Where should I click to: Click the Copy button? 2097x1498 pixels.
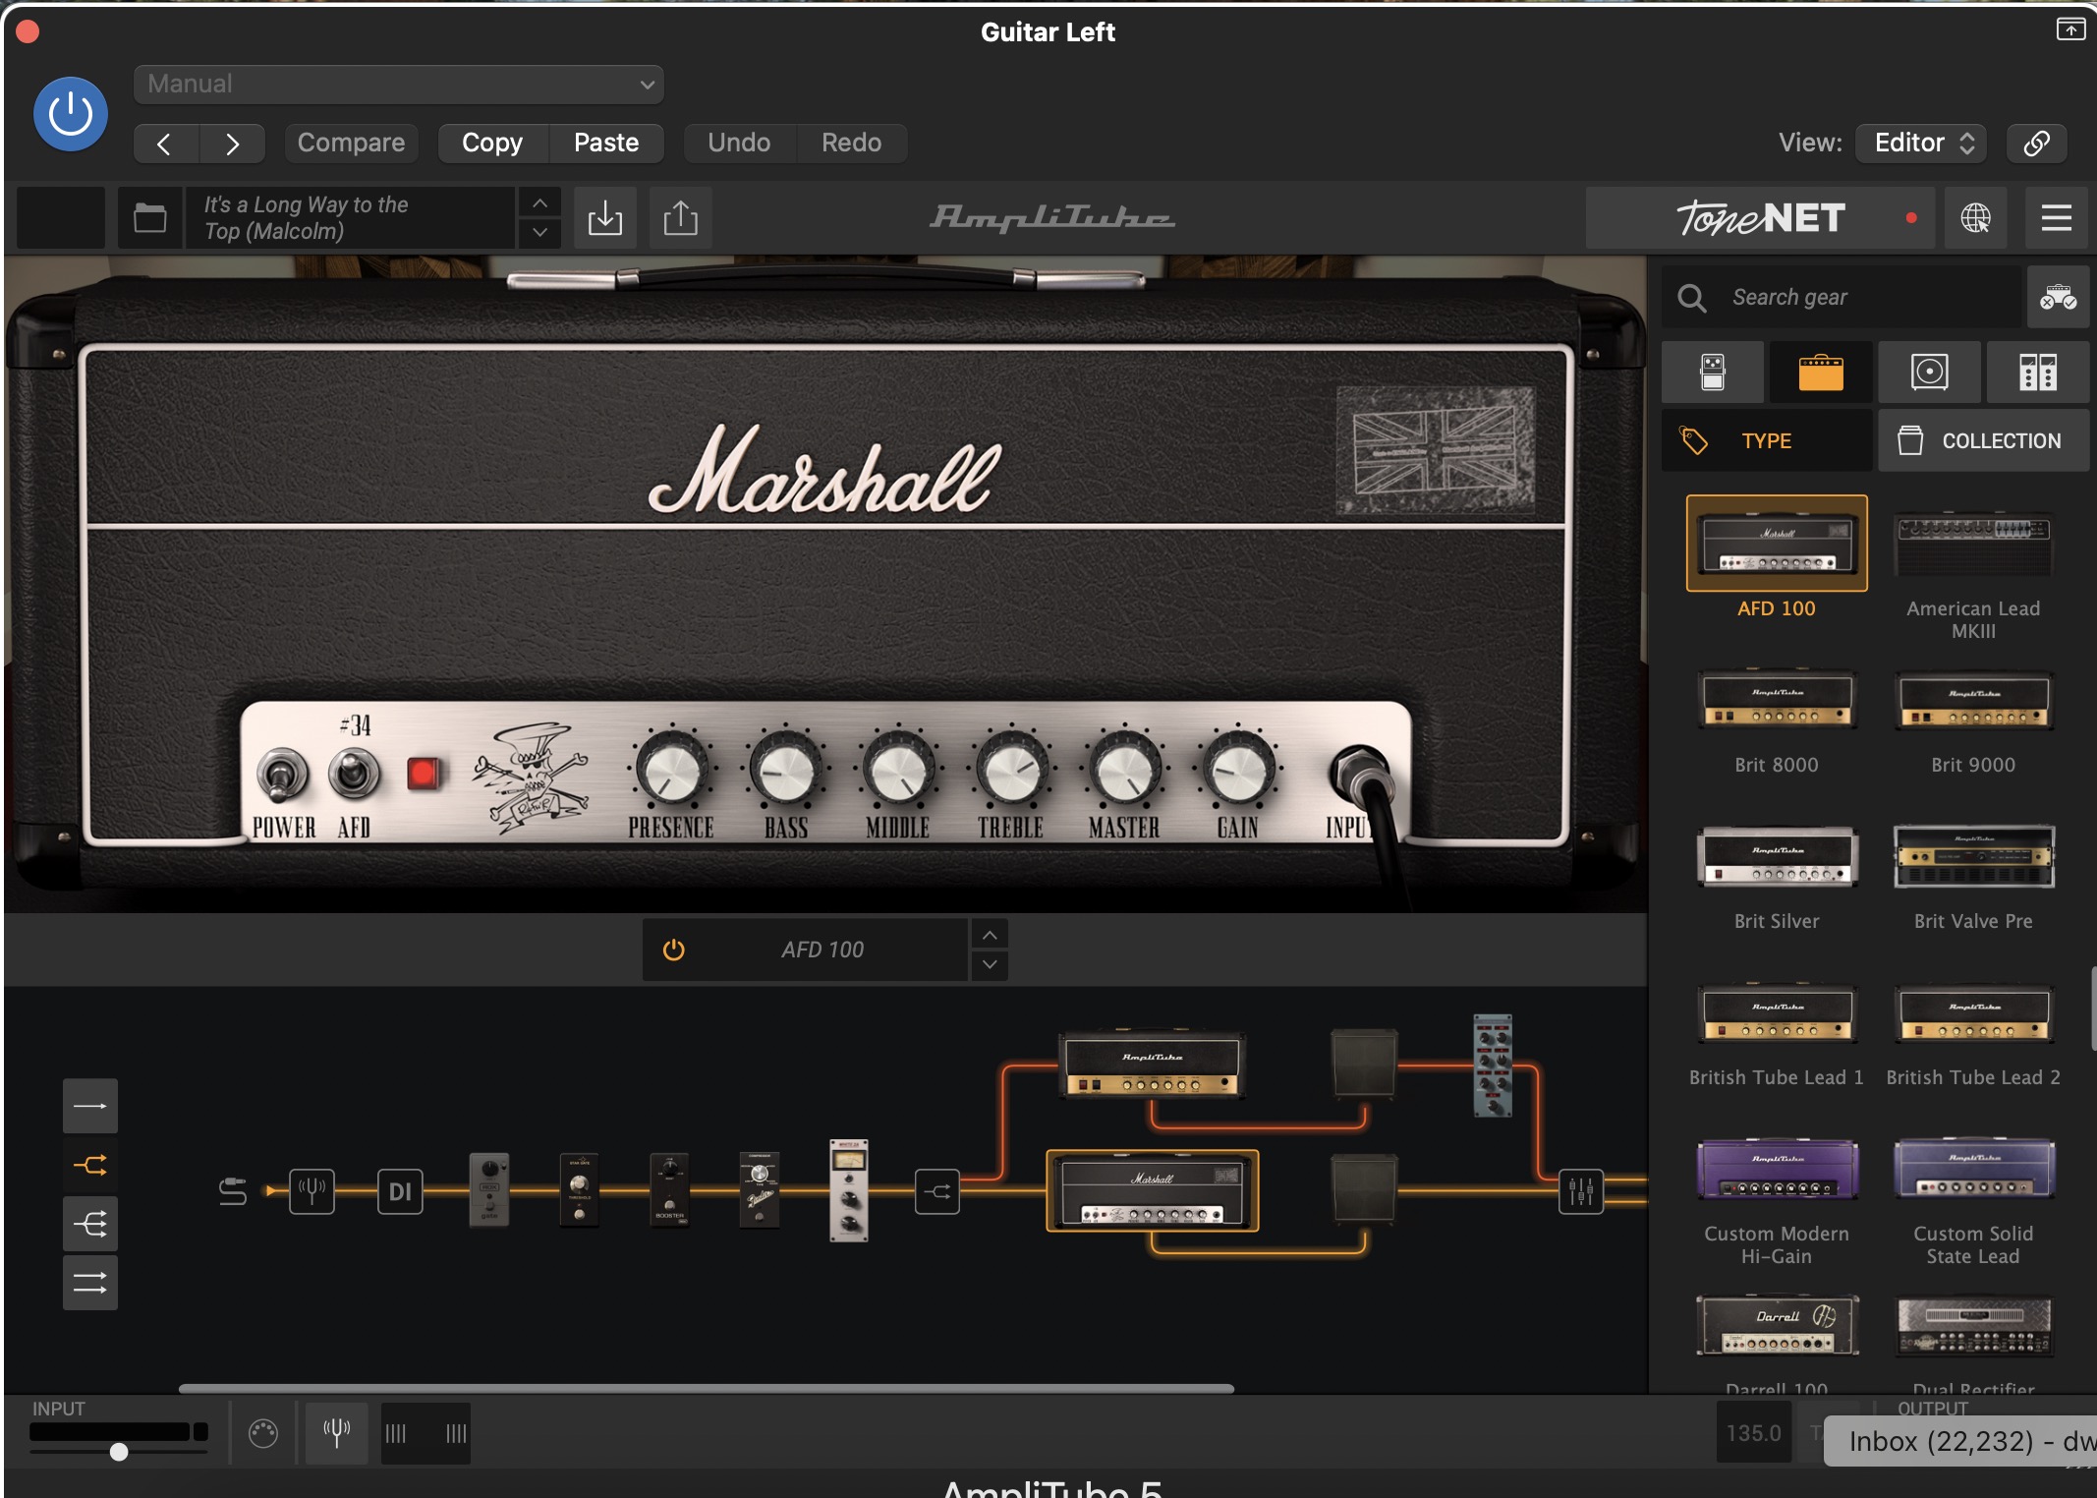492,144
